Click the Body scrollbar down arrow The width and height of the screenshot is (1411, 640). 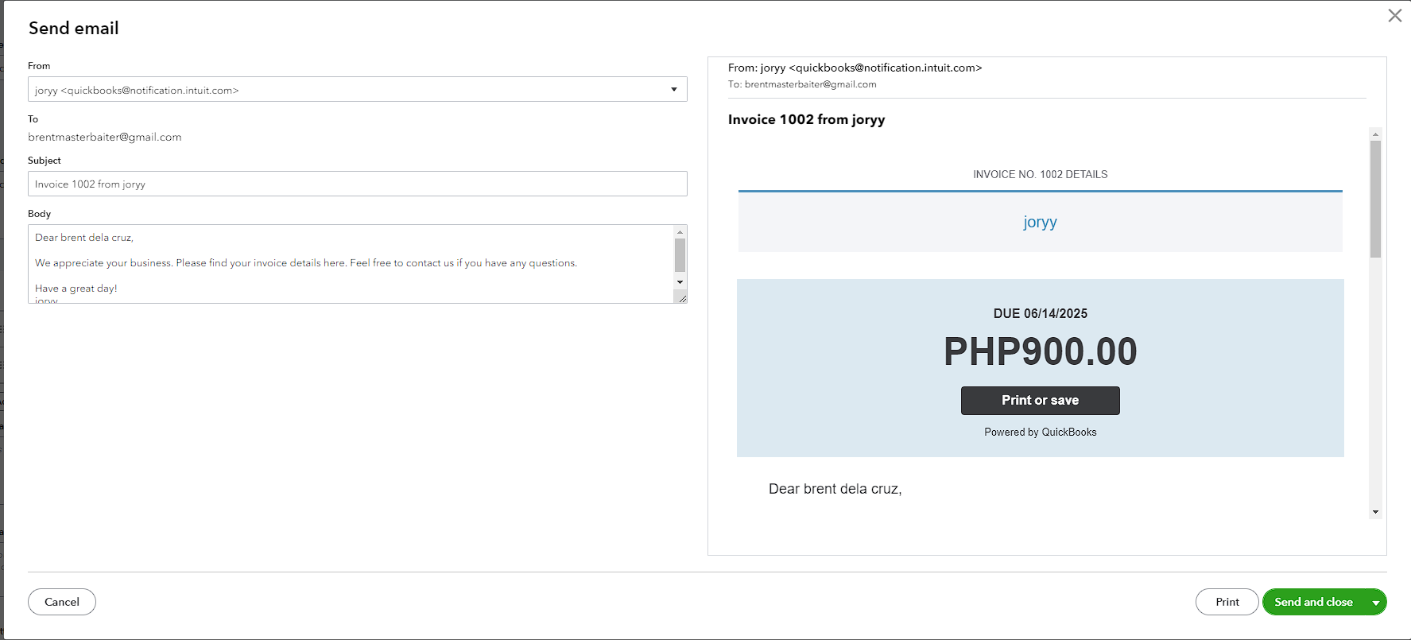tap(680, 282)
